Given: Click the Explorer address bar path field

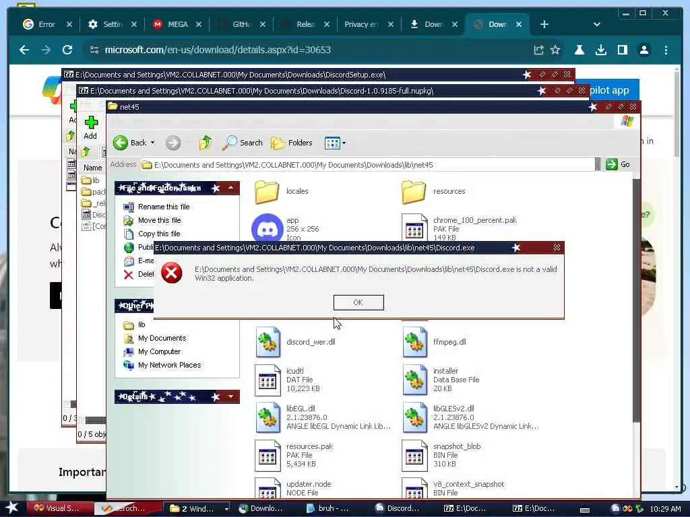Looking at the screenshot, I should pos(367,165).
